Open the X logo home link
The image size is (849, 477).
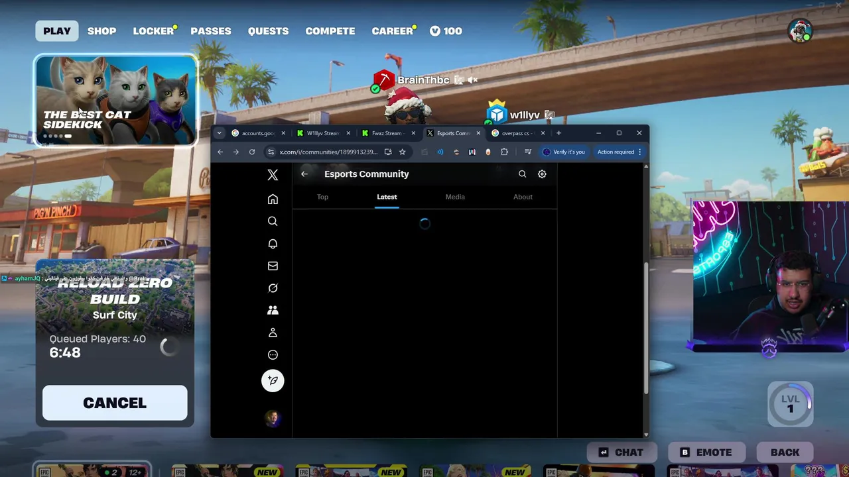(x=273, y=175)
